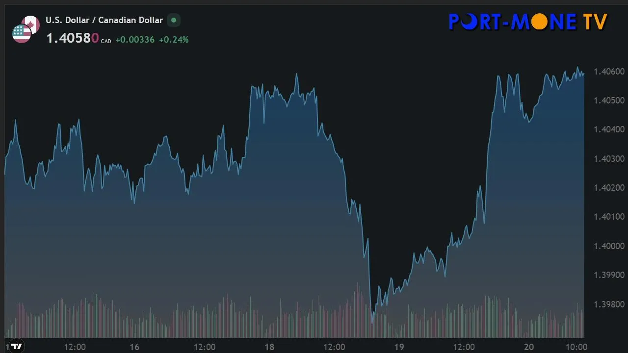Click the 1.40500 price axis label
Viewport: 628px width, 353px height.
click(x=609, y=101)
